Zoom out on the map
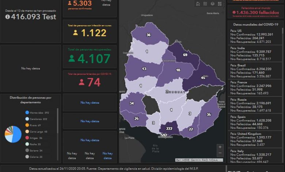 220,153
